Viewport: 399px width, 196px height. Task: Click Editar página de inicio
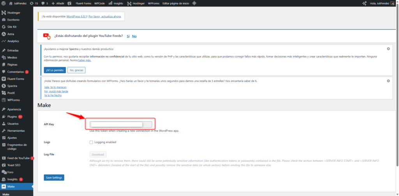click(176, 3)
